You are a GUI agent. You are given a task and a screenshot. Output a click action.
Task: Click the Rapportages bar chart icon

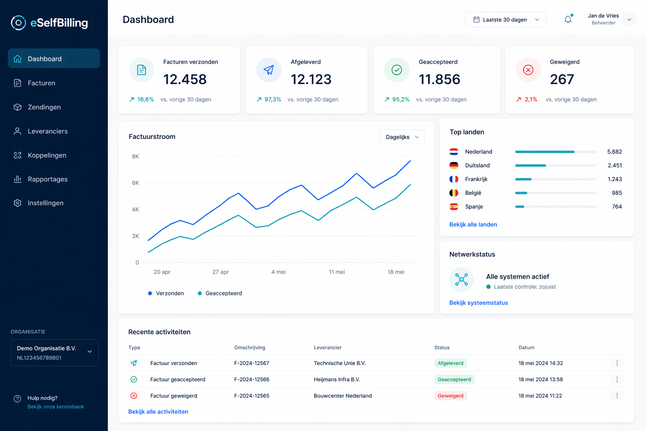[17, 179]
